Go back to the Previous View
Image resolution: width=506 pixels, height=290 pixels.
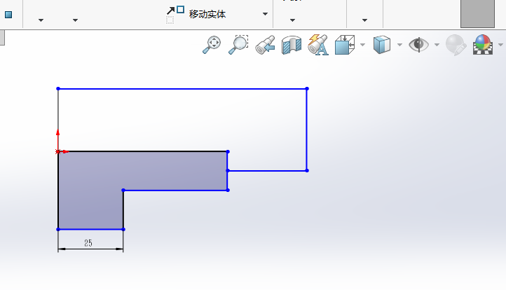click(x=265, y=45)
